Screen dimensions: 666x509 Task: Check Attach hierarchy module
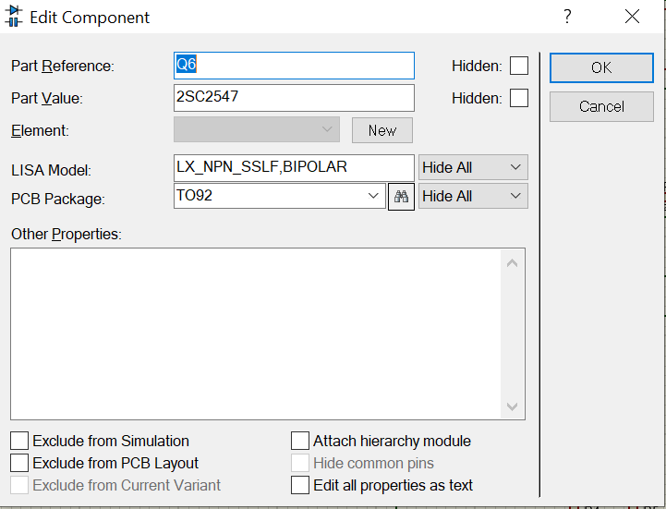pyautogui.click(x=300, y=441)
